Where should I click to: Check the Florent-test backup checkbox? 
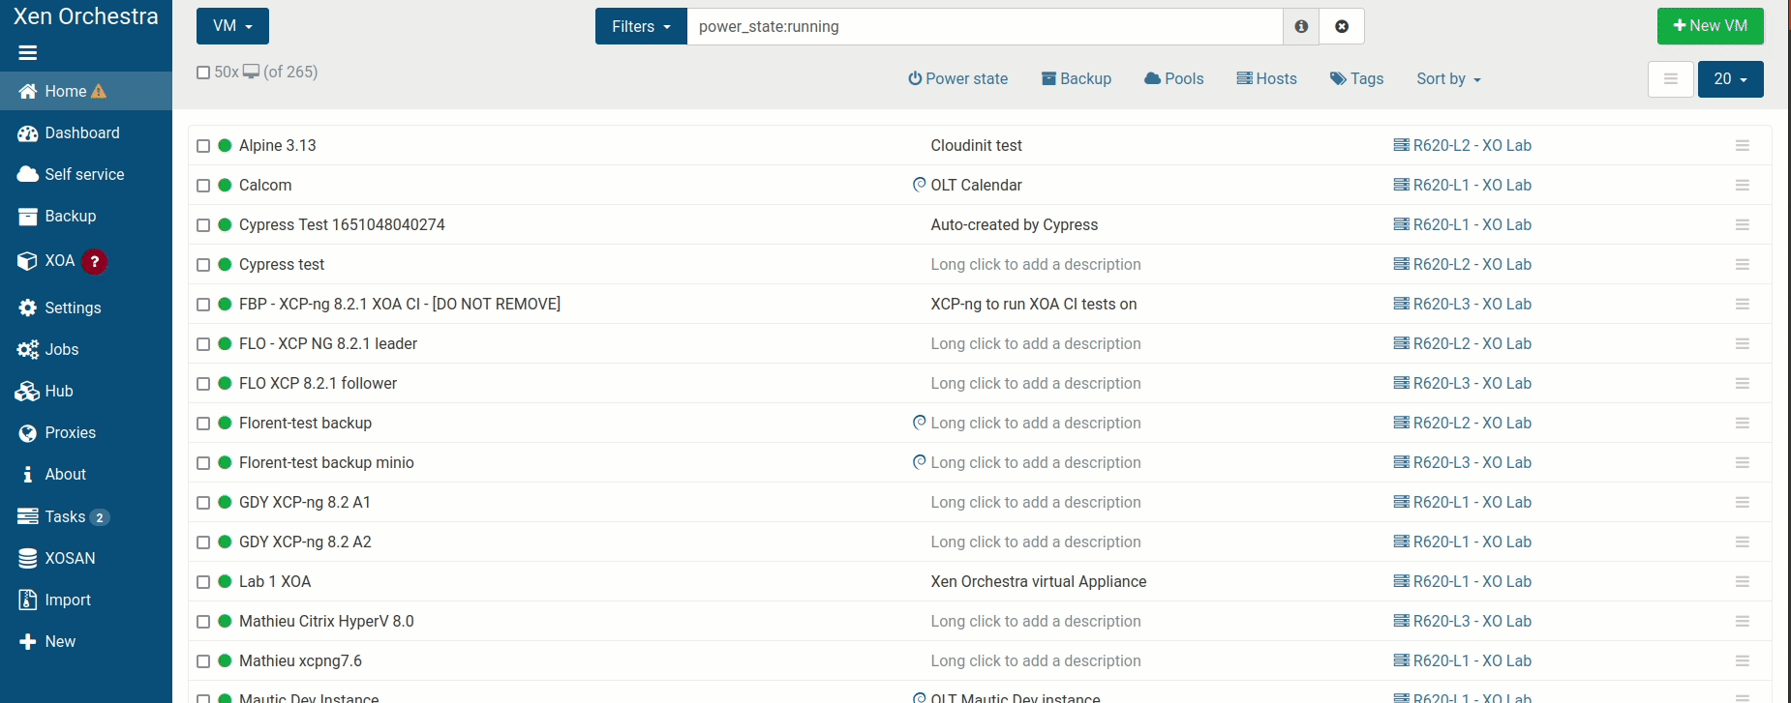pos(203,424)
